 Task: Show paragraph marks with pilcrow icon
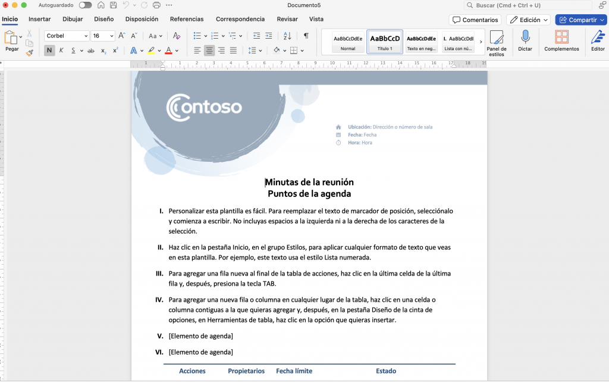[x=306, y=36]
